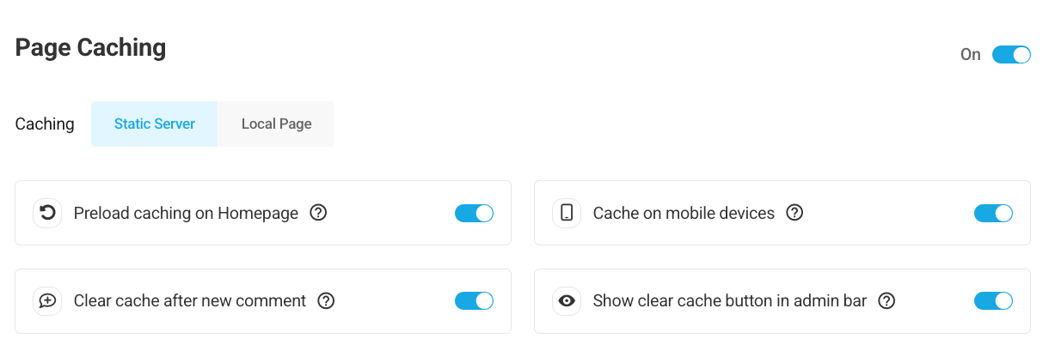Click the Page Caching heading
Viewport: 1049px width, 357px height.
(x=90, y=48)
